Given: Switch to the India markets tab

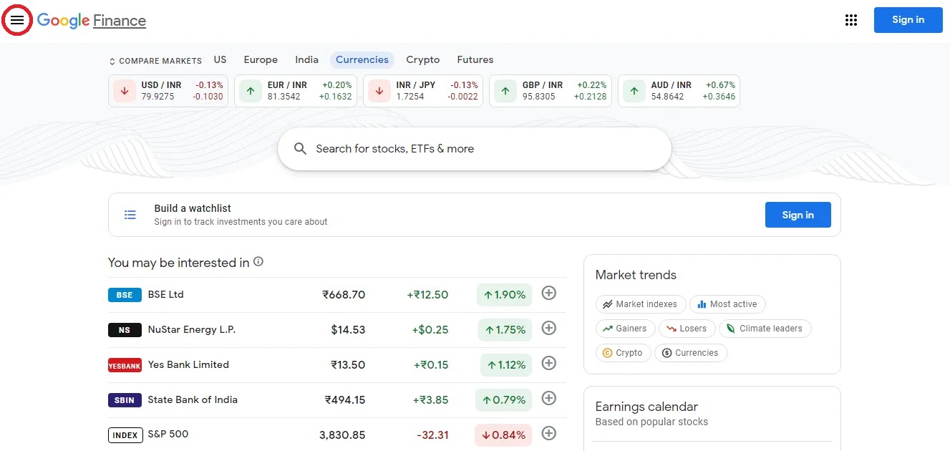Looking at the screenshot, I should (x=306, y=59).
